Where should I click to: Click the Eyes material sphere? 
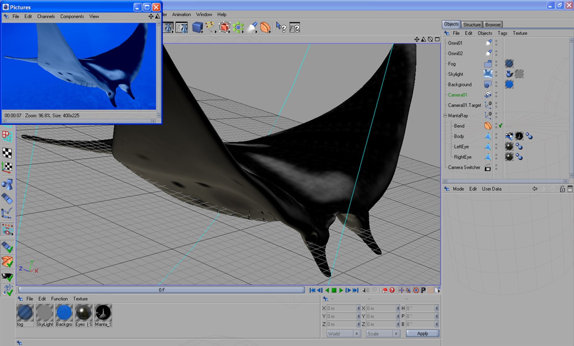(x=83, y=313)
